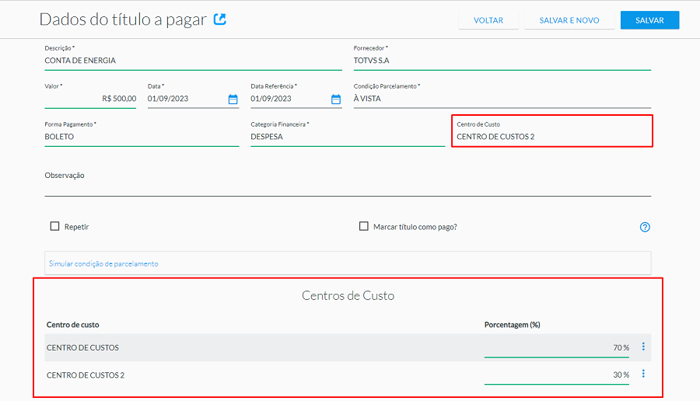The height and width of the screenshot is (401, 700).
Task: Open Fornecedor field showing TOTVS S.A
Action: coord(502,60)
